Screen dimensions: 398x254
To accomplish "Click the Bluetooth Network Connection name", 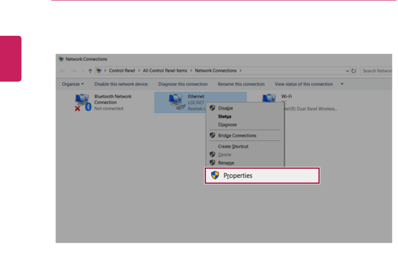I will (113, 99).
